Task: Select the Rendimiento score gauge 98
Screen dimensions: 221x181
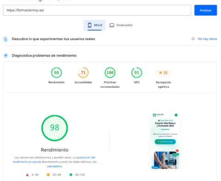Action: click(57, 72)
